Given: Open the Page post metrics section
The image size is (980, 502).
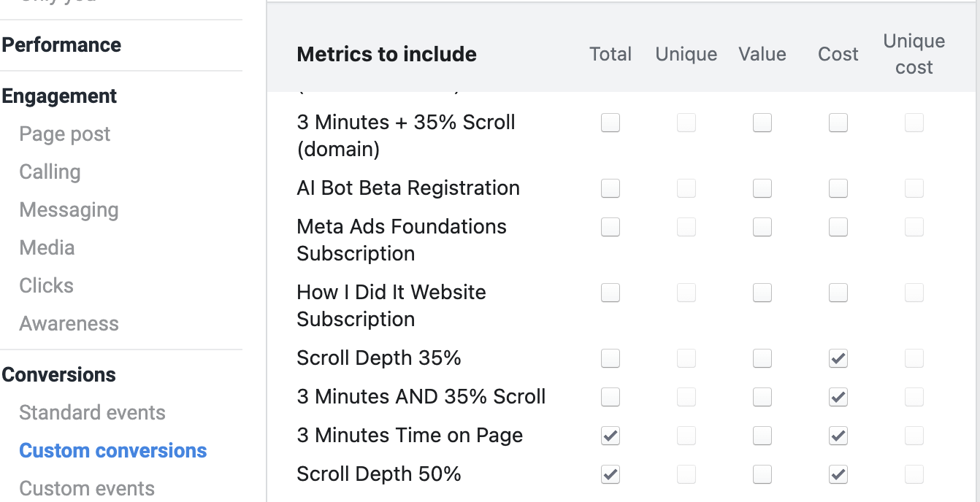Looking at the screenshot, I should (x=65, y=134).
